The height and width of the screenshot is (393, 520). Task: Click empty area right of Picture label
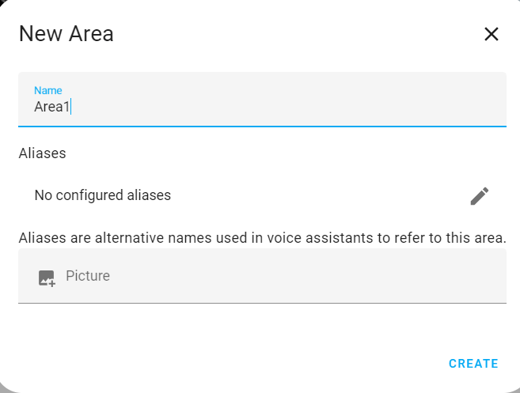click(x=317, y=276)
